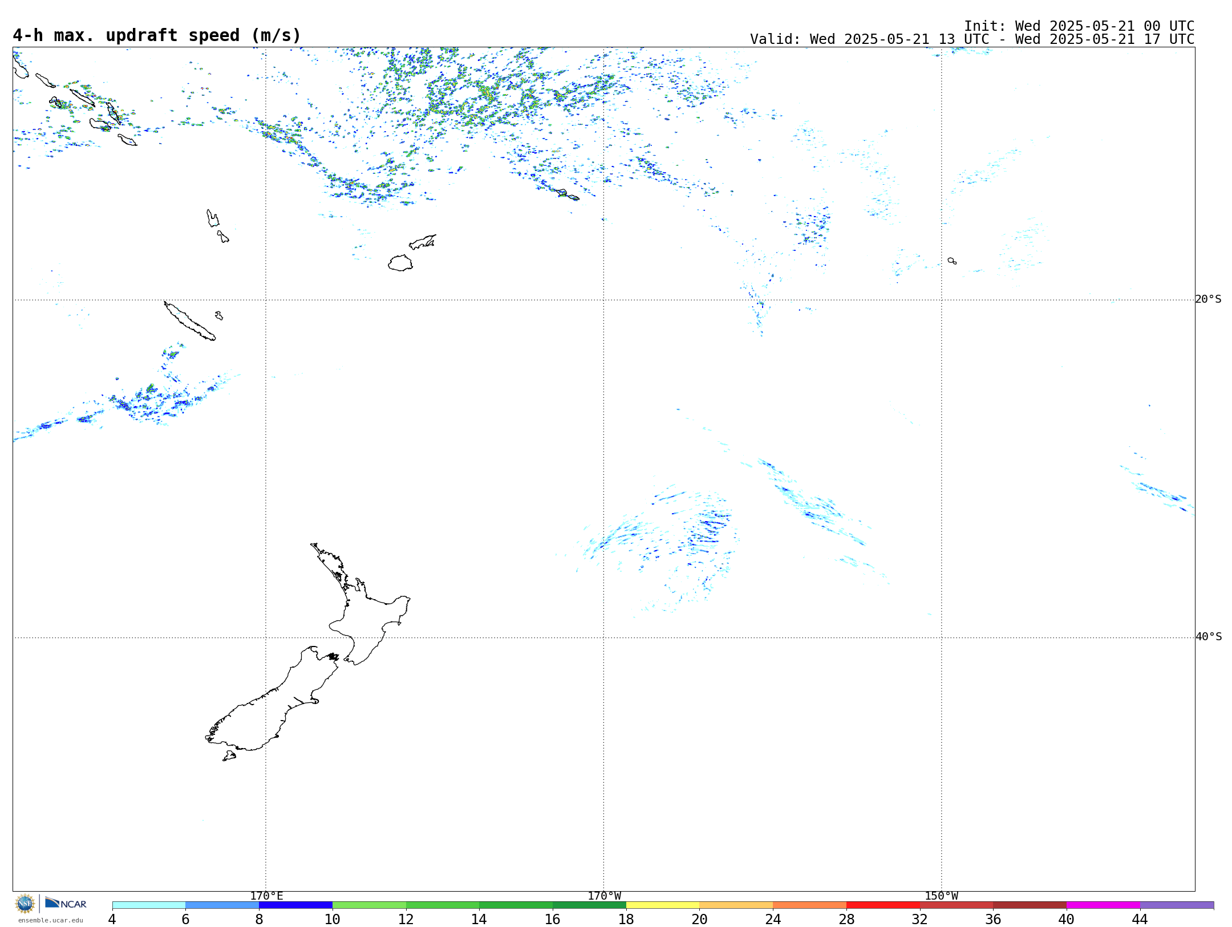Click the 20°S latitude label
The height and width of the screenshot is (927, 1232).
tap(1208, 299)
